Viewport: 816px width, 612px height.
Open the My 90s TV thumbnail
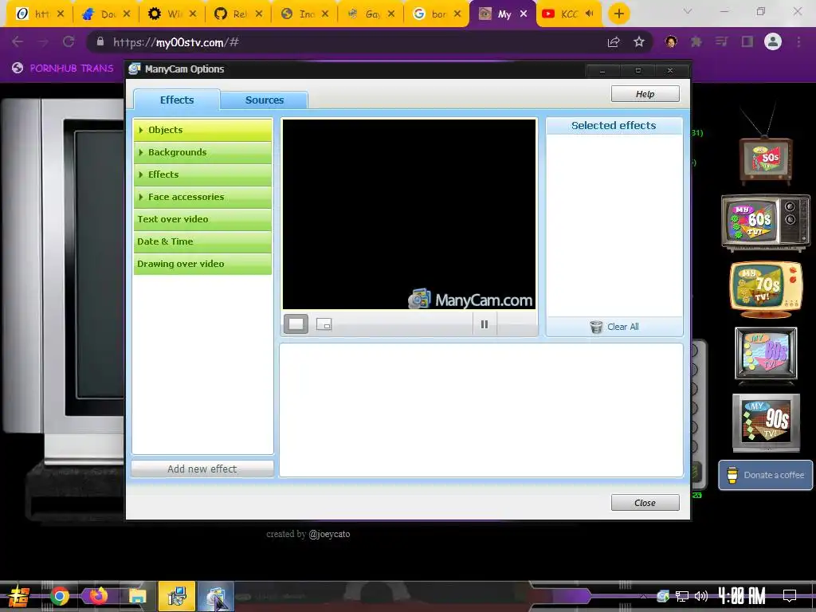766,422
